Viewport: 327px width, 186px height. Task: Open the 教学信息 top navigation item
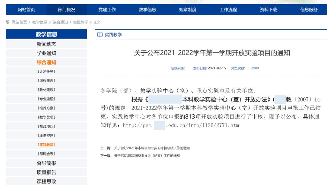coord(147,10)
